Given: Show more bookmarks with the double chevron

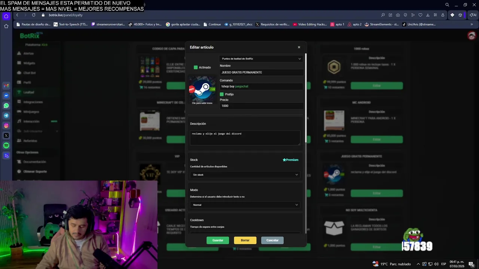Looking at the screenshot, I should [472, 24].
